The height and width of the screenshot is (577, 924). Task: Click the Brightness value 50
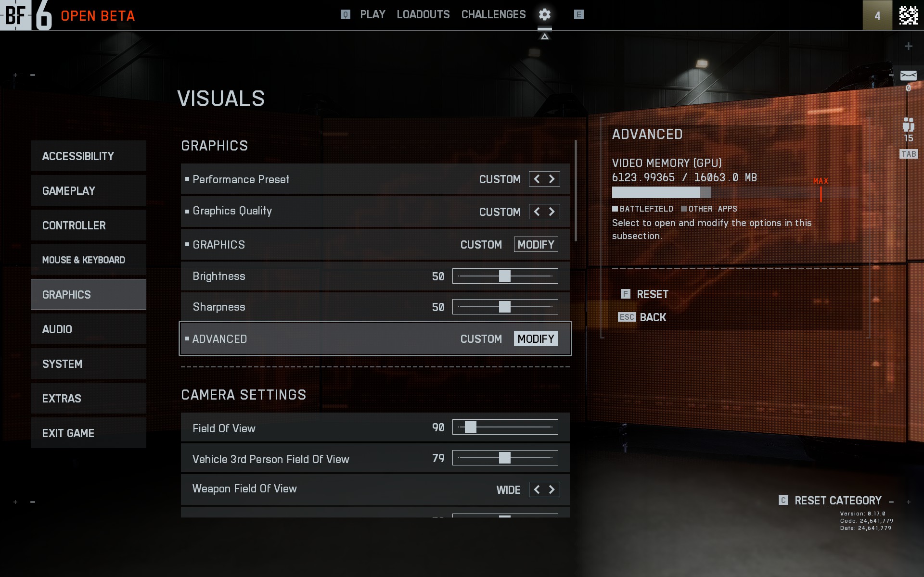tap(438, 276)
